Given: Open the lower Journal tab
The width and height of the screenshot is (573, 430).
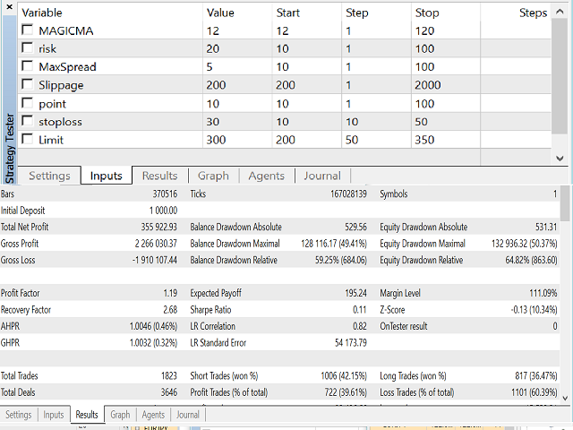Looking at the screenshot, I should [x=188, y=415].
